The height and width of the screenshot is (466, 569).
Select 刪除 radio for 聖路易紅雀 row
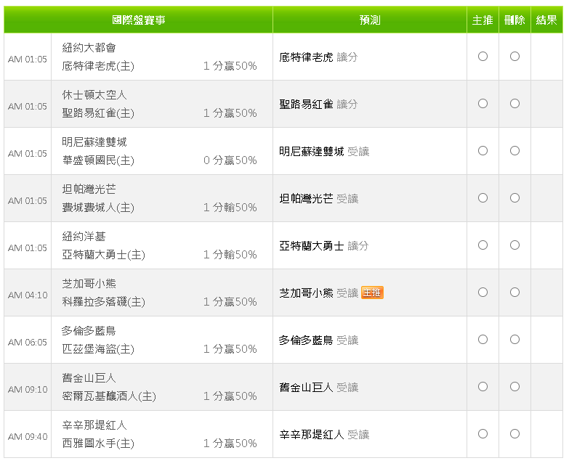(514, 104)
